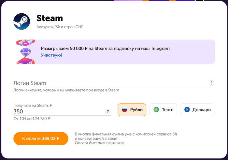Click the login hint text under the field
228x160 pixels.
[66, 90]
